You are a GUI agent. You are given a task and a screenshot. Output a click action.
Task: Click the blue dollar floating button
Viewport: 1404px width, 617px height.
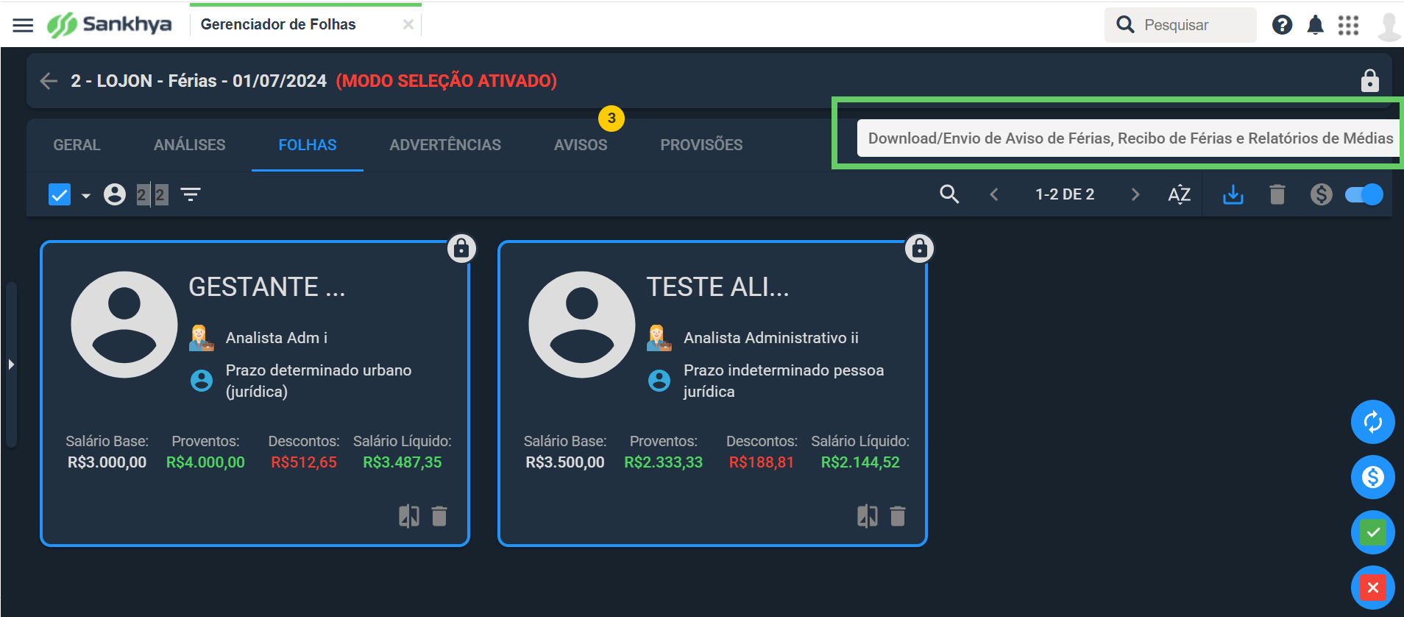coord(1372,477)
